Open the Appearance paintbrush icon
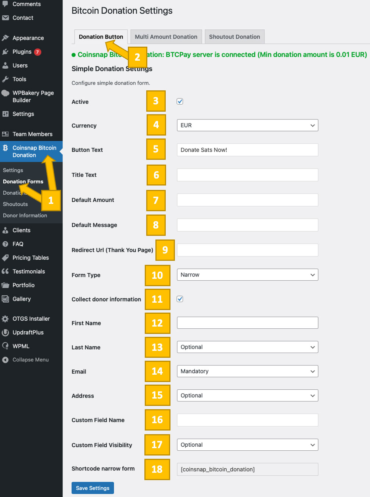 (6, 38)
